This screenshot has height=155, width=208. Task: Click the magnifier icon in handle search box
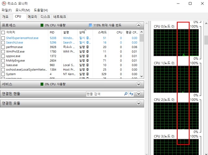point(126,94)
